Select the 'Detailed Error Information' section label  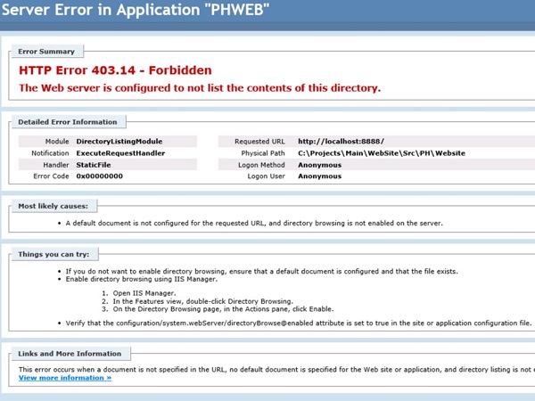point(68,122)
